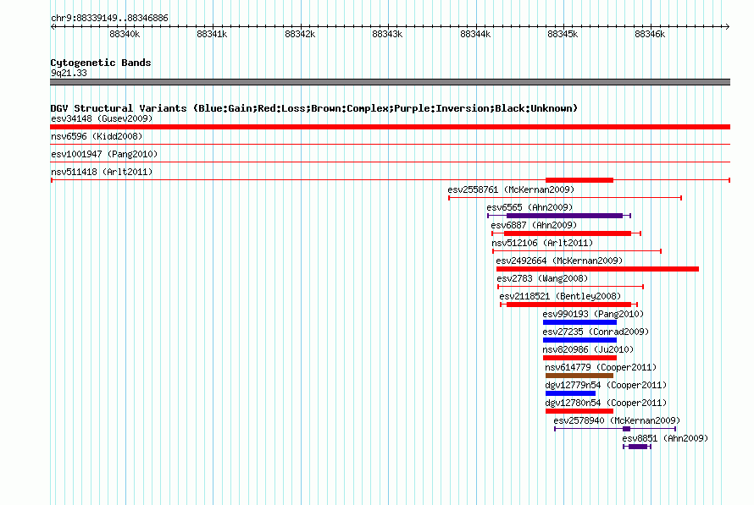Click the esv1001947 (Pang2010) label

[104, 154]
